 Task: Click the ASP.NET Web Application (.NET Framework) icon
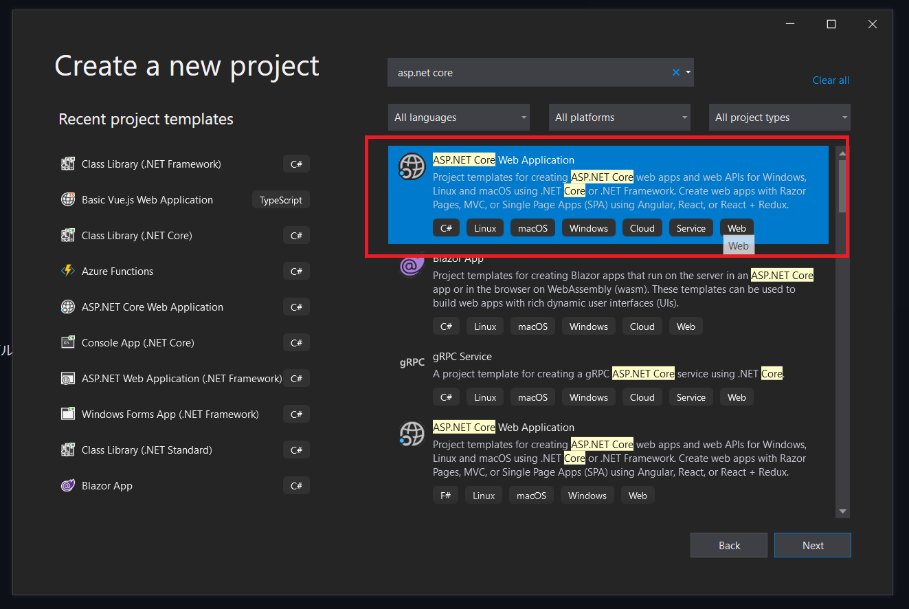coord(67,379)
